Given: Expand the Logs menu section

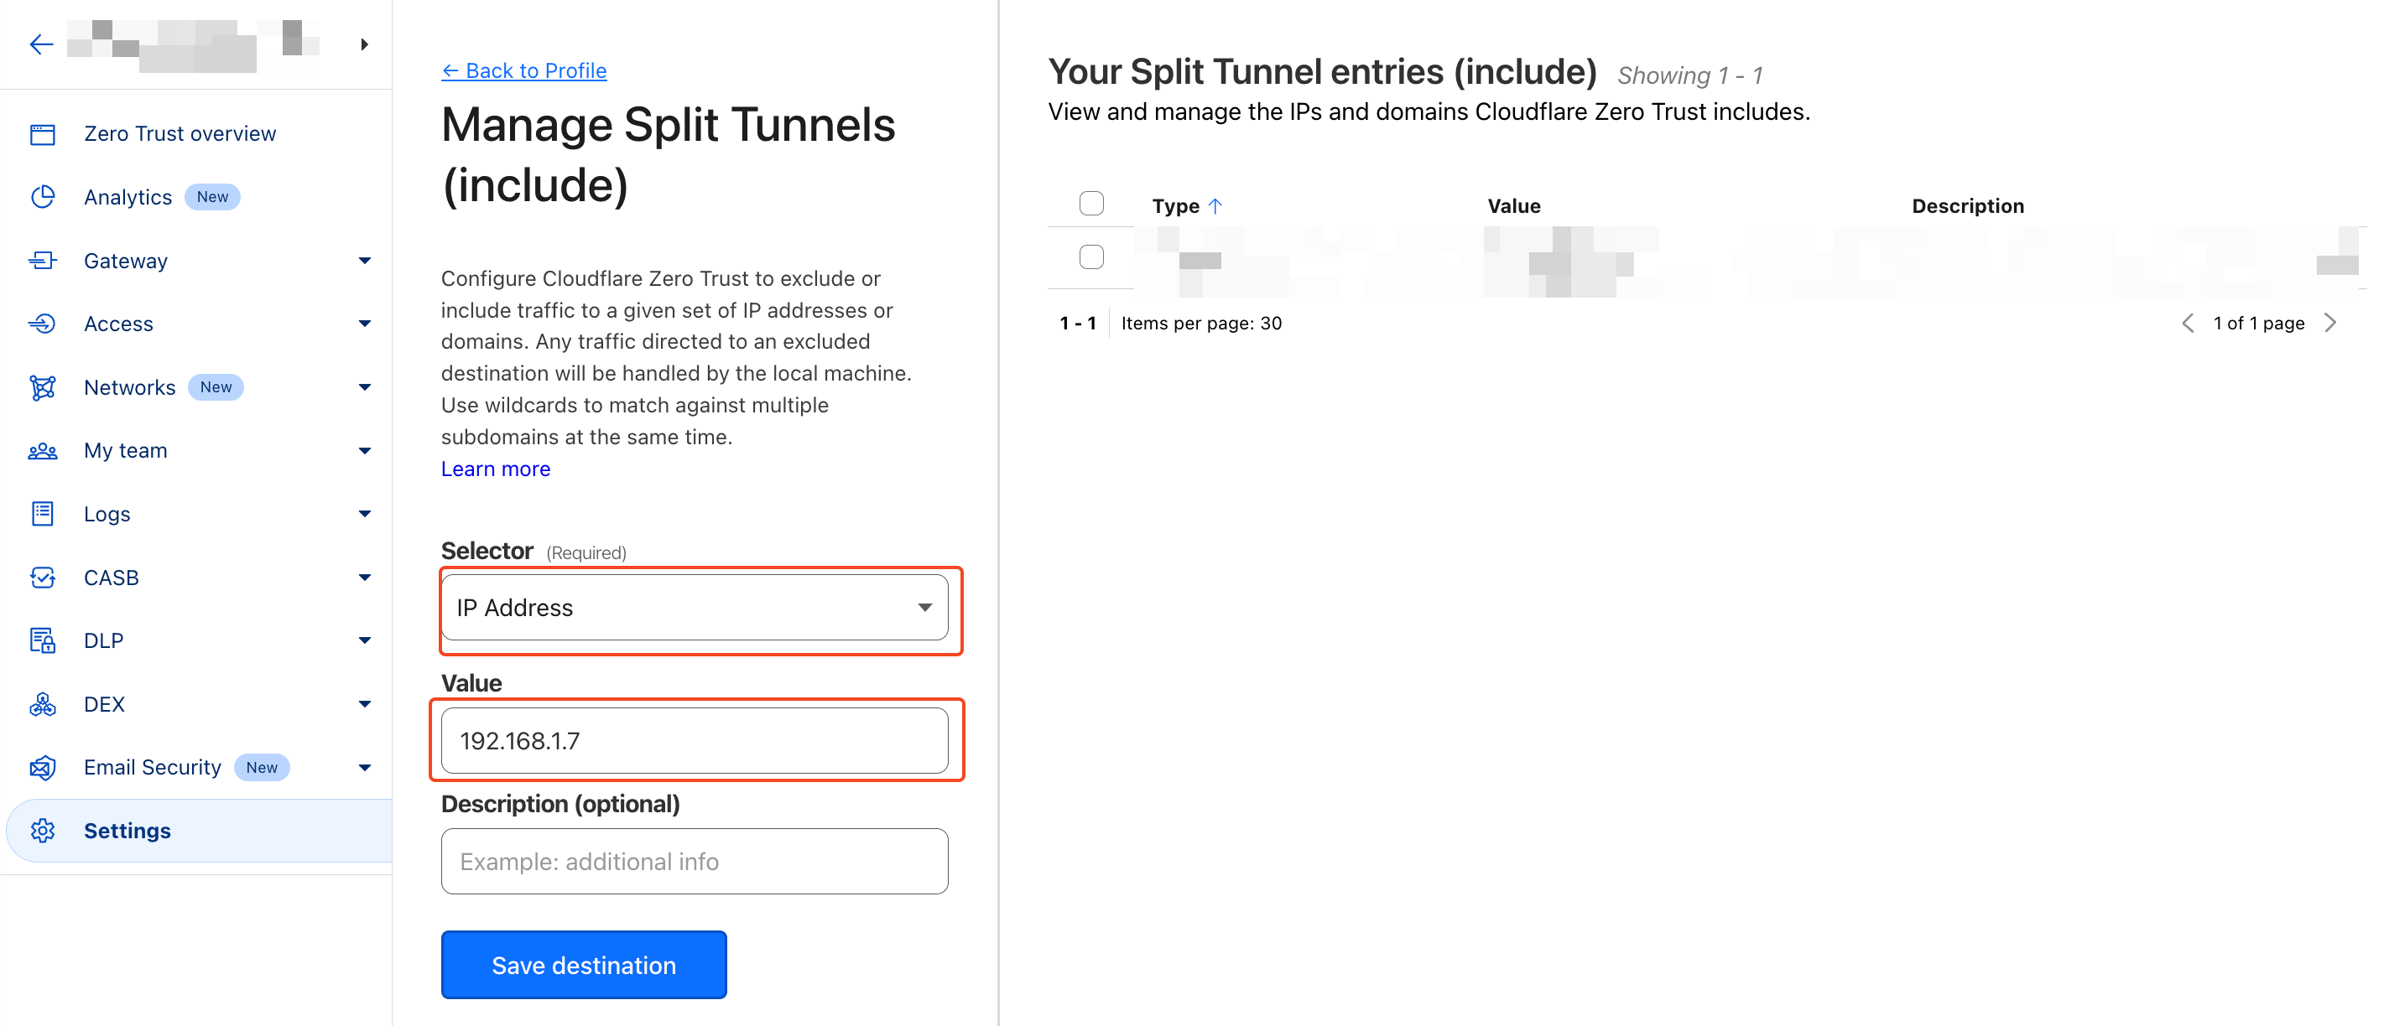Looking at the screenshot, I should point(364,515).
